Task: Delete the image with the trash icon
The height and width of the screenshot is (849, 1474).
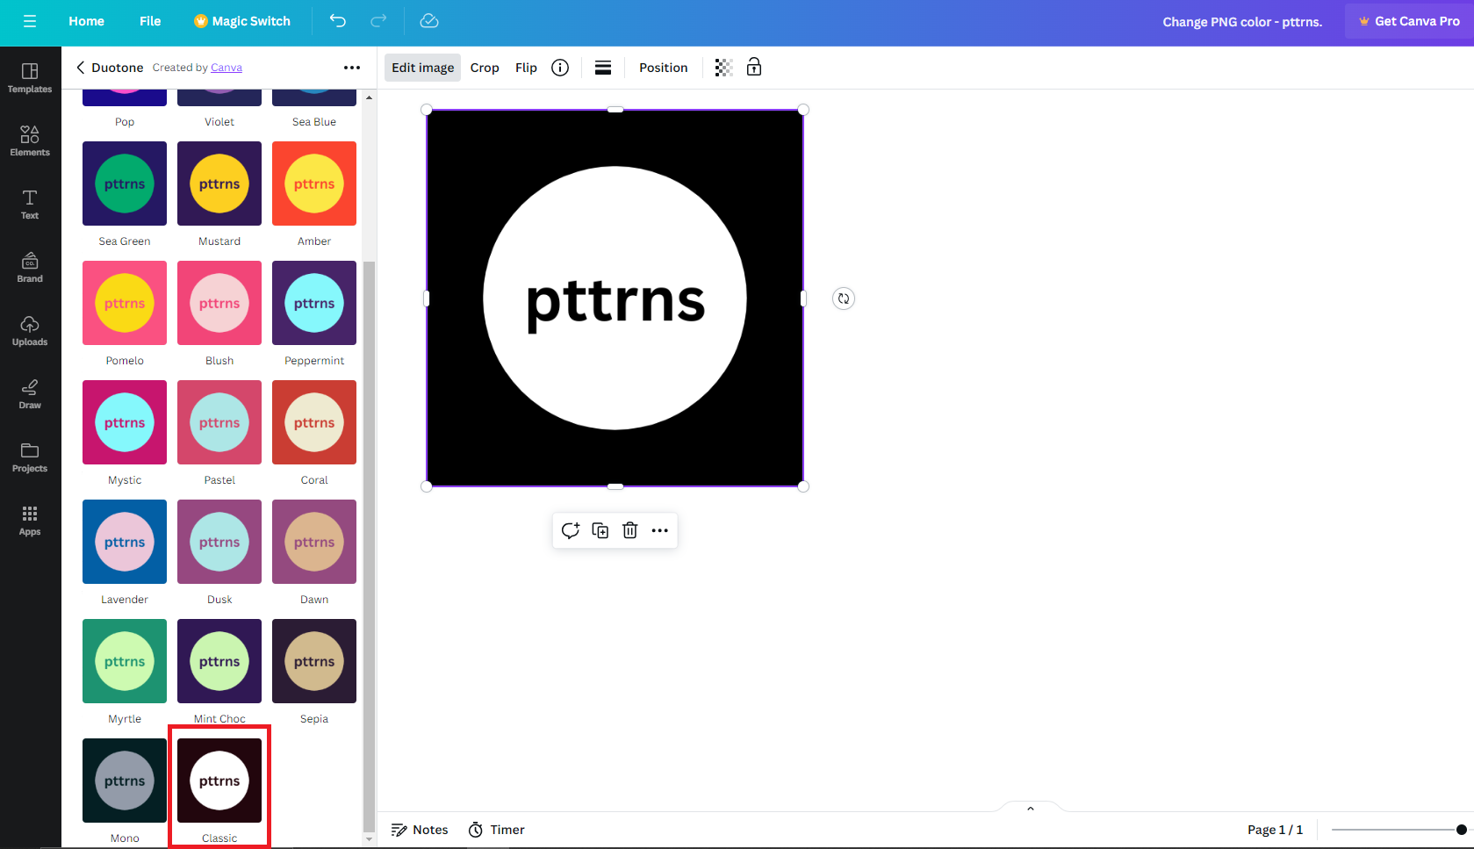Action: (630, 530)
